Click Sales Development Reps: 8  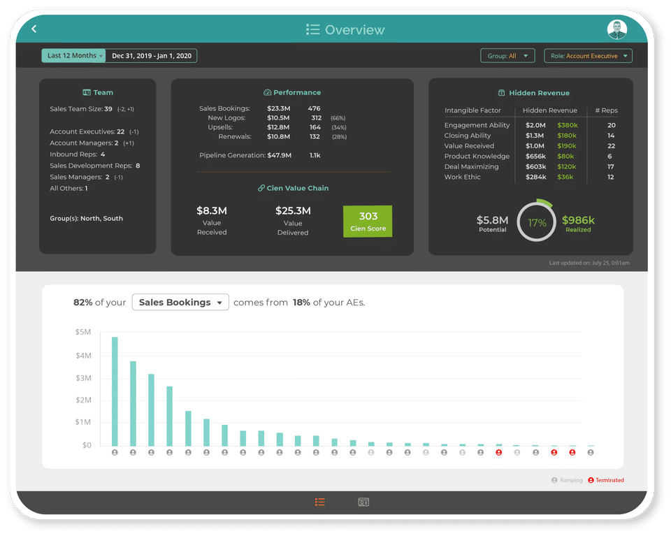pos(94,166)
